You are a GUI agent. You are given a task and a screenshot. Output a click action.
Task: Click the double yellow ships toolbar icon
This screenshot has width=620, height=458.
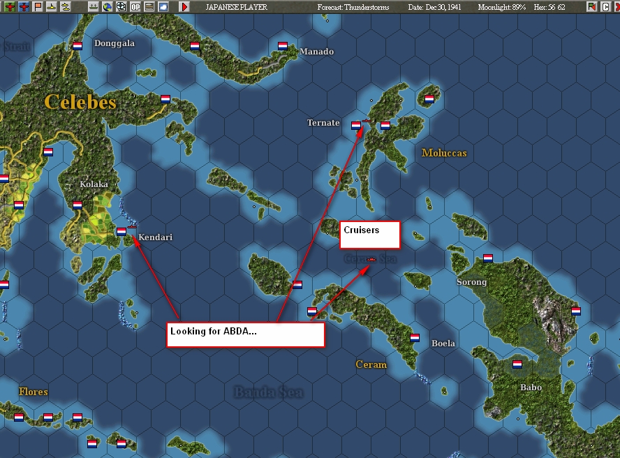[x=66, y=7]
